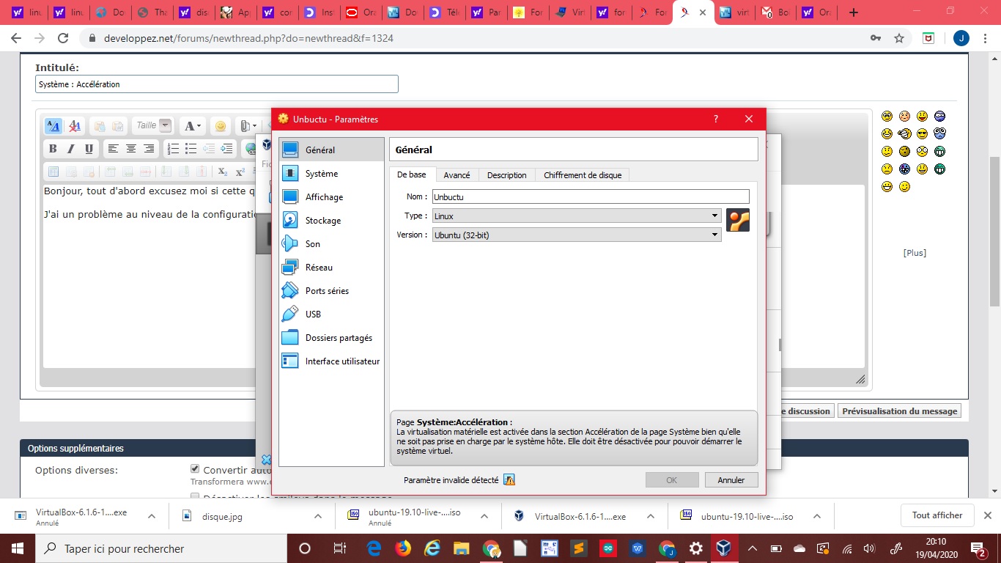
Task: Open the Stockage settings category
Action: coord(331,221)
